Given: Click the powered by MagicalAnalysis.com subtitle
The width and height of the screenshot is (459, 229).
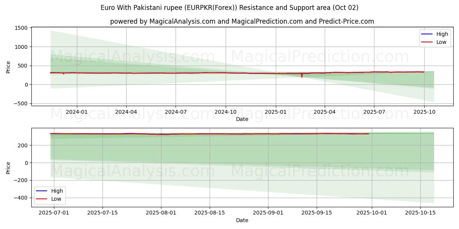Looking at the screenshot, I should point(242,21).
